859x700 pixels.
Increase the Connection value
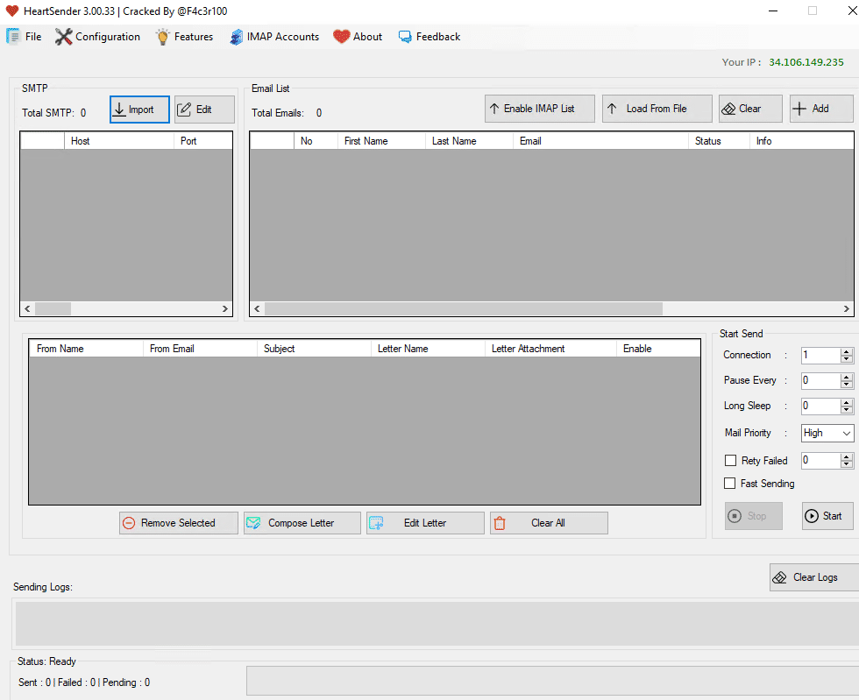point(847,351)
